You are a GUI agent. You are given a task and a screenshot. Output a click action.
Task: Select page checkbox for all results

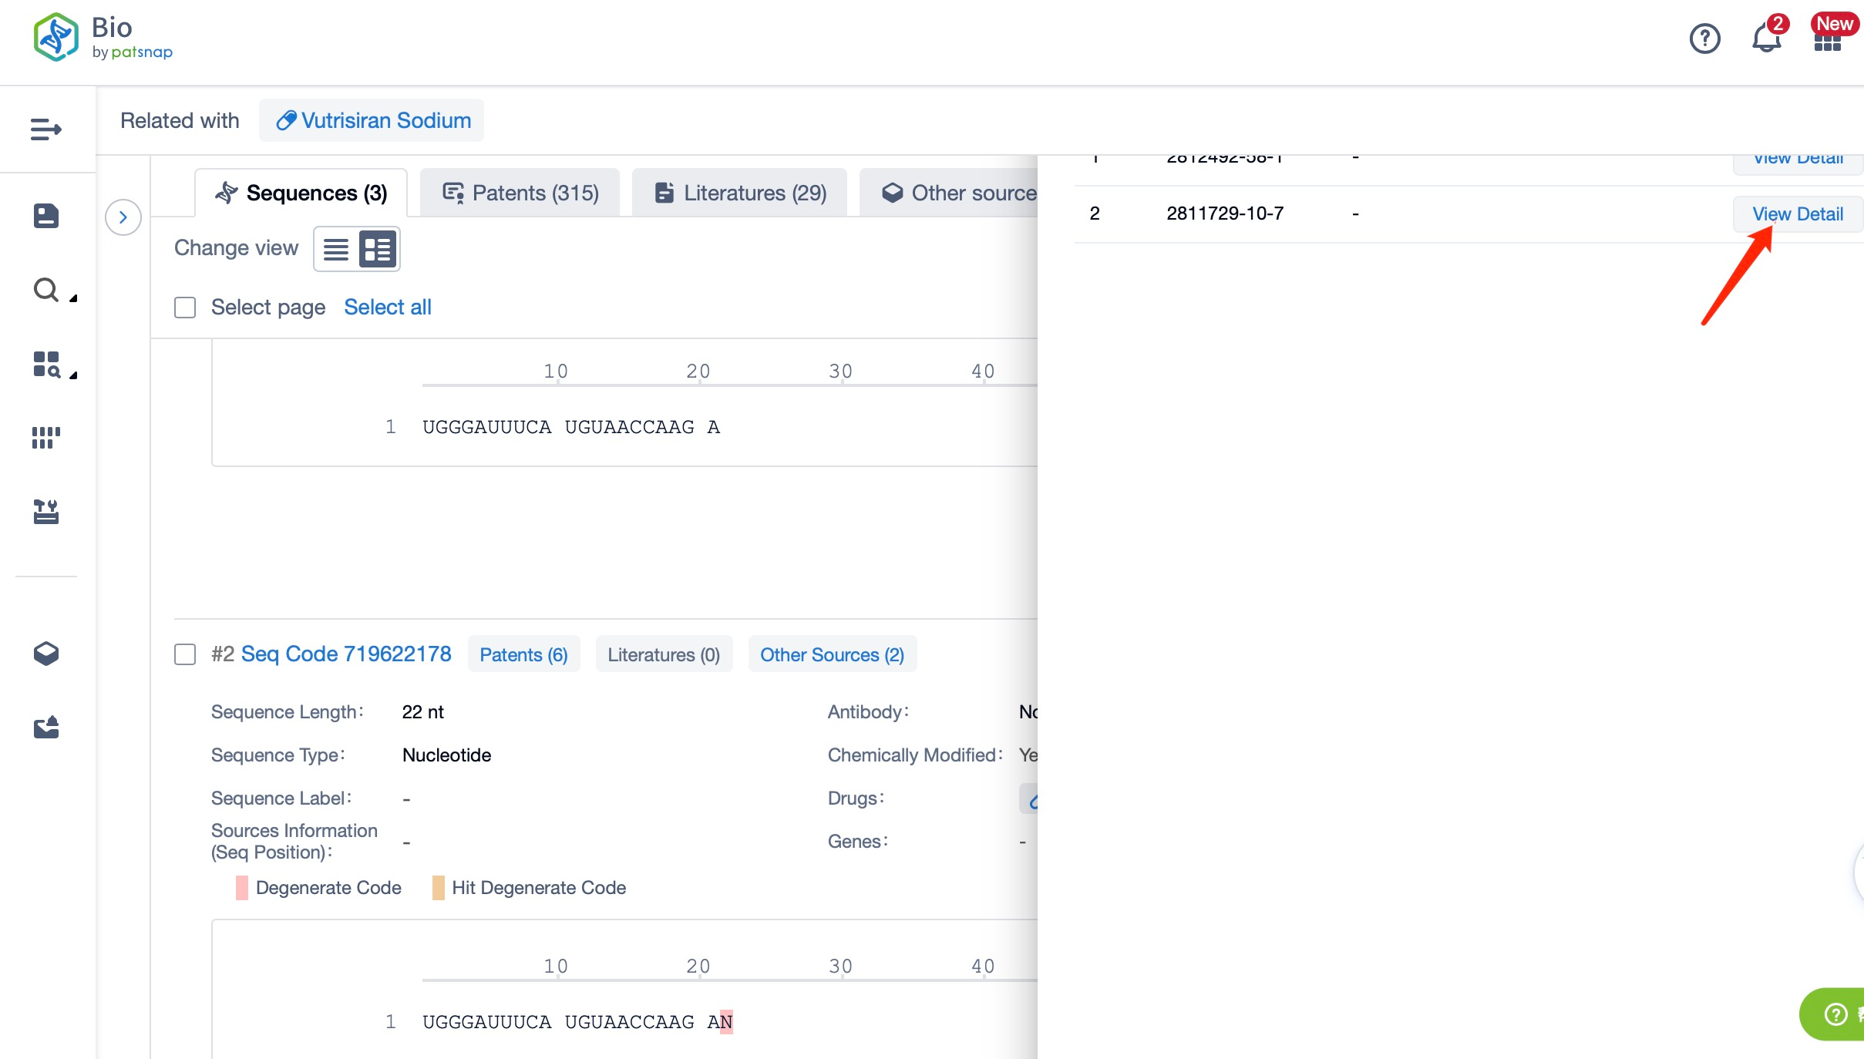click(186, 308)
